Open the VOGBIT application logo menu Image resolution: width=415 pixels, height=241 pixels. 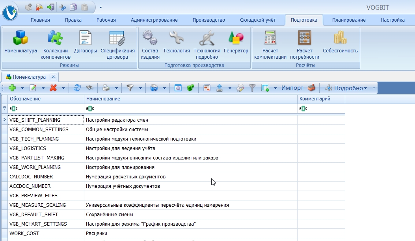[x=10, y=13]
